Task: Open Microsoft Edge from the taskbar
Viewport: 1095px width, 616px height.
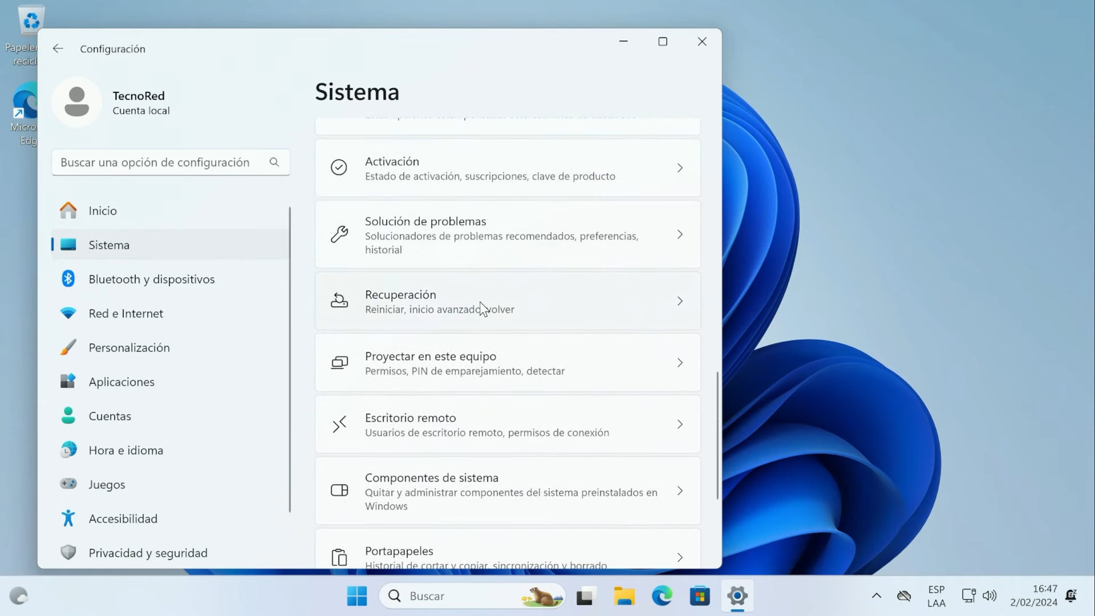Action: coord(662,595)
